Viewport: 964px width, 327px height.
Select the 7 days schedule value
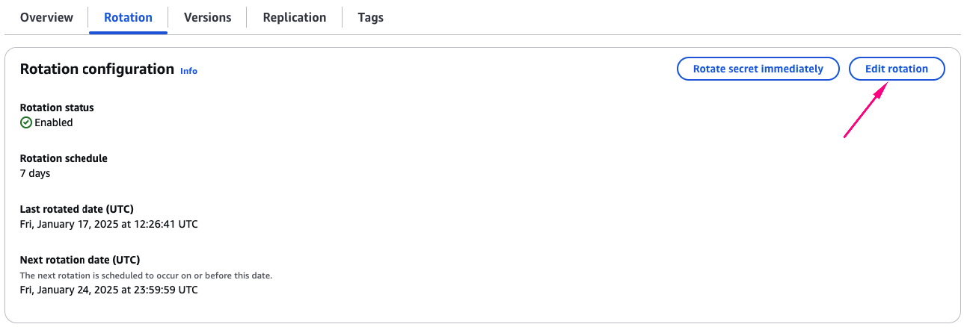click(x=35, y=173)
